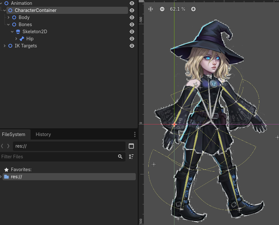The height and width of the screenshot is (225, 279).
Task: Go to previous folder arrow
Action: (3, 146)
